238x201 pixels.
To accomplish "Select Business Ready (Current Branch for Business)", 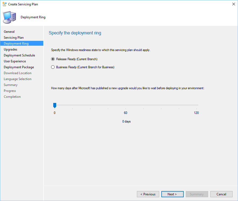I will tap(83, 67).
